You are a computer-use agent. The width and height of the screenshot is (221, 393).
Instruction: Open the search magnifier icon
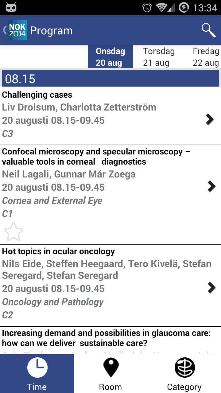(208, 30)
